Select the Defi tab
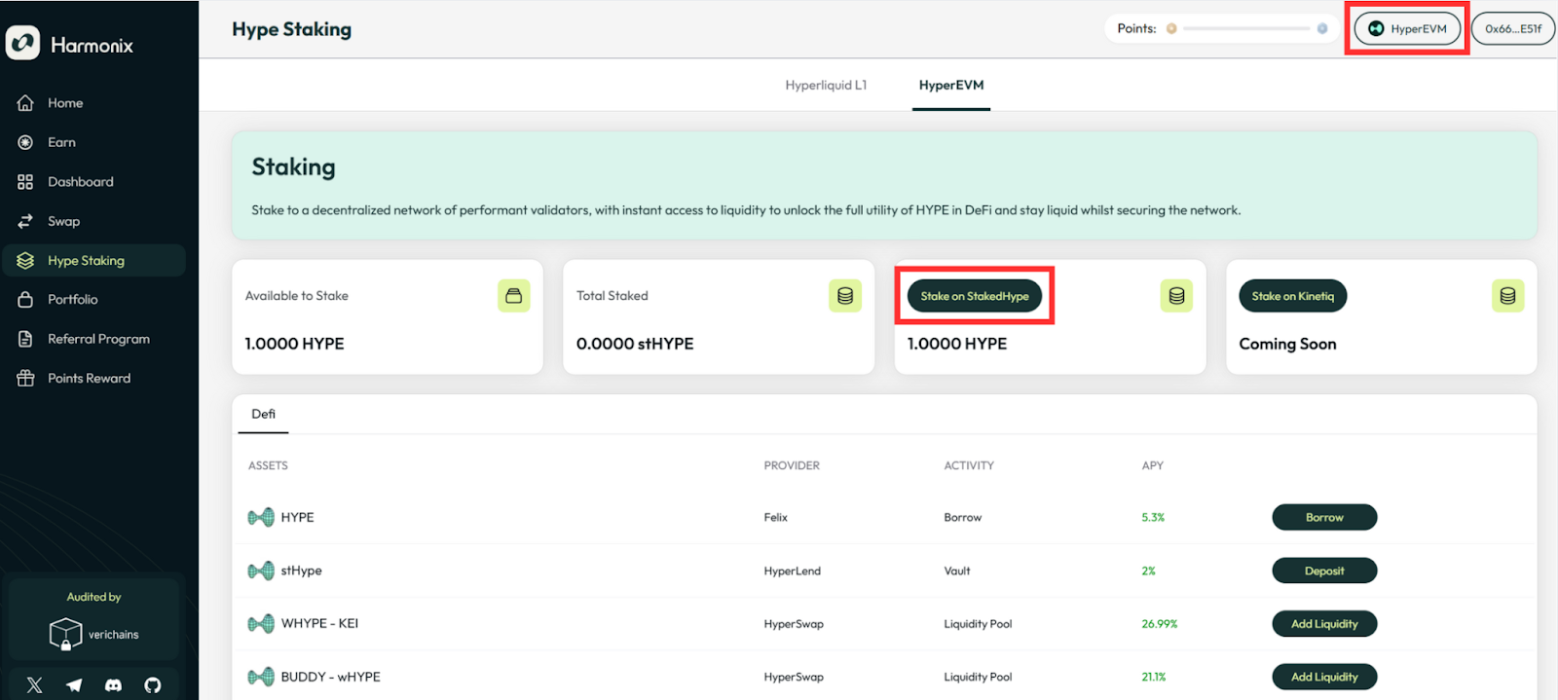 point(263,415)
